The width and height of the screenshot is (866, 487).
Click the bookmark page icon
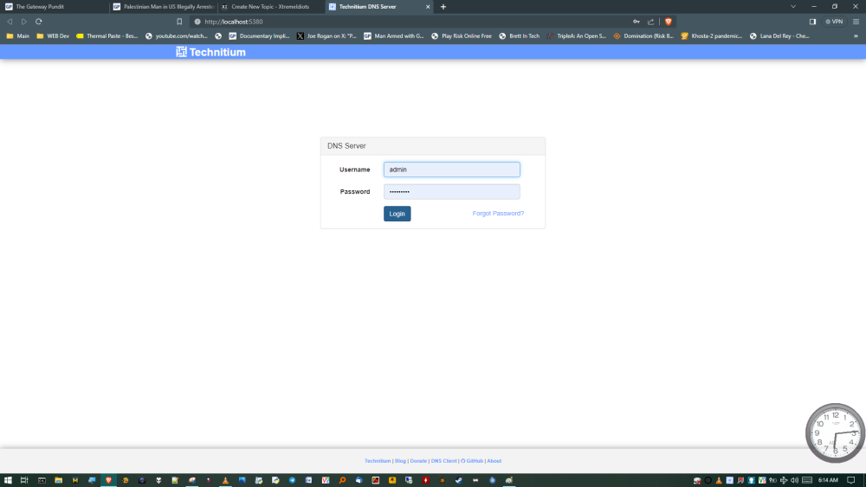[179, 22]
